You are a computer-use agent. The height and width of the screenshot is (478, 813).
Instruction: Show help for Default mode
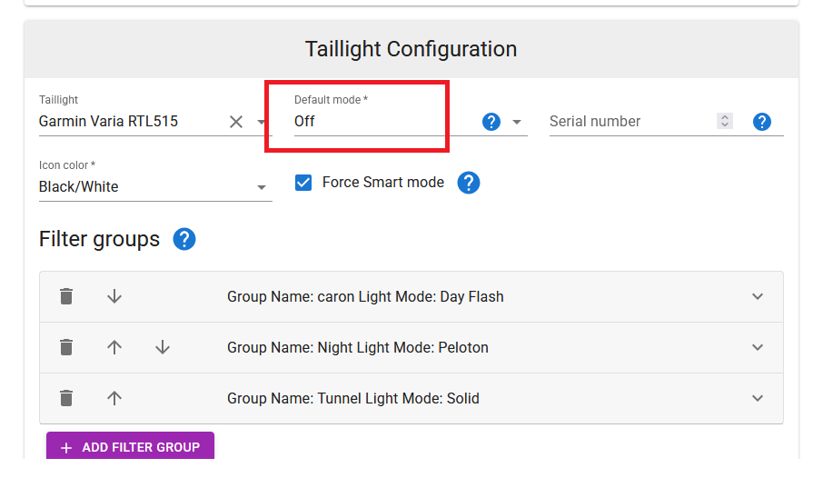[x=491, y=122]
